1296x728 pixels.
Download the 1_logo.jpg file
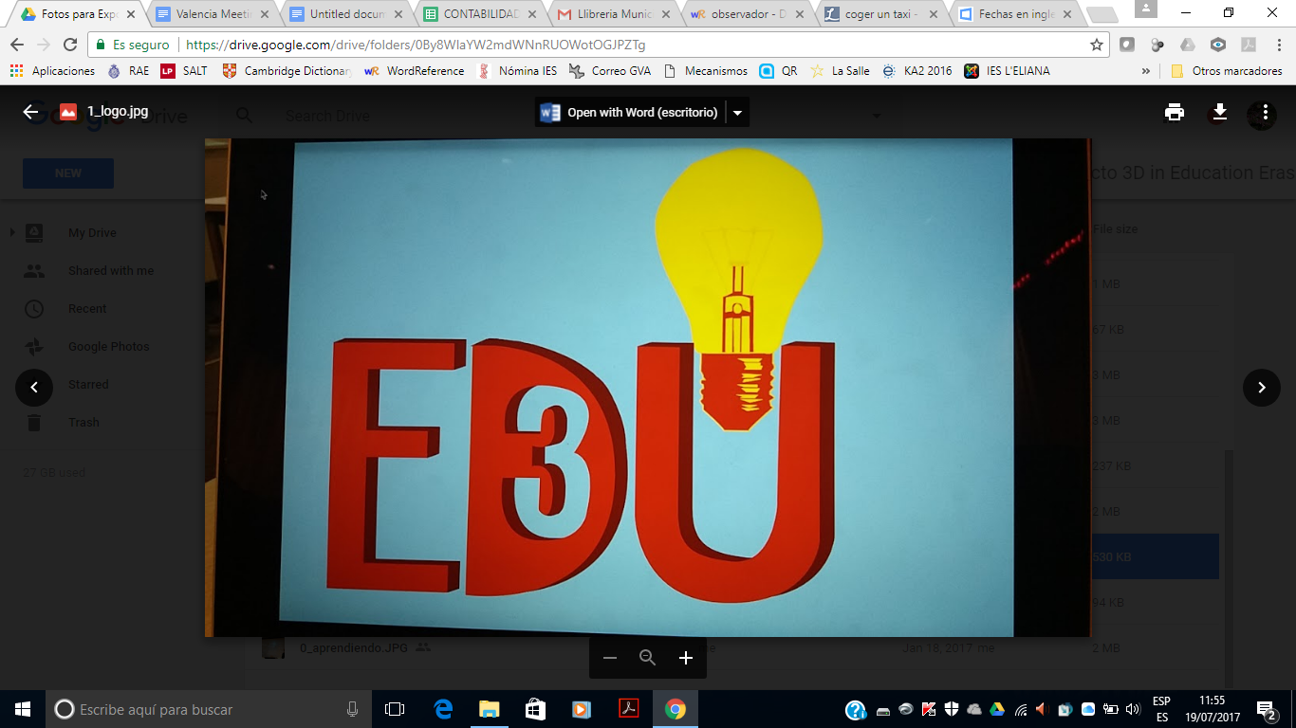click(1220, 112)
